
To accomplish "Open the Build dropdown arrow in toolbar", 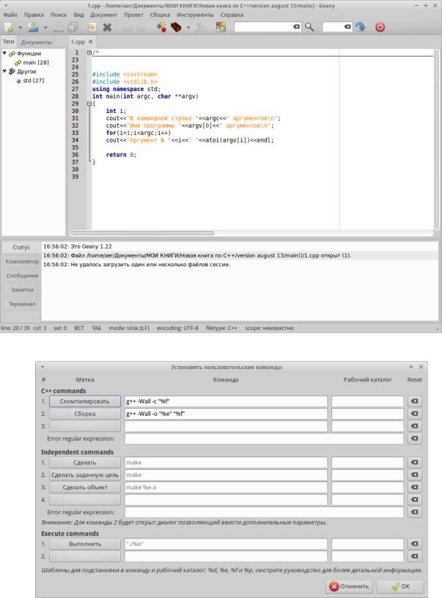I will click(188, 27).
